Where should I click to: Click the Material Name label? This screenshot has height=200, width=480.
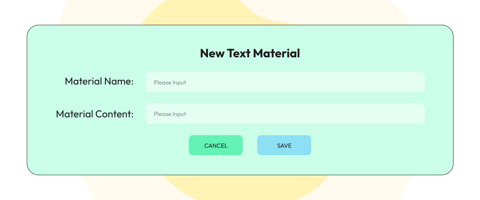(99, 81)
